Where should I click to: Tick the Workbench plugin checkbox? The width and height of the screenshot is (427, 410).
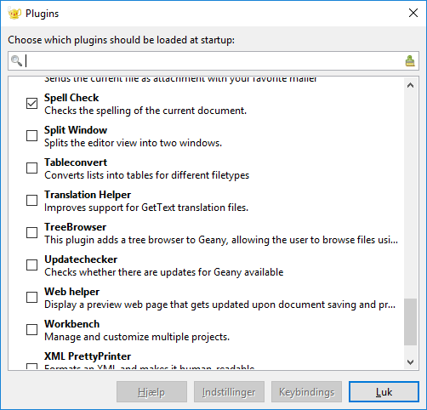(x=31, y=329)
